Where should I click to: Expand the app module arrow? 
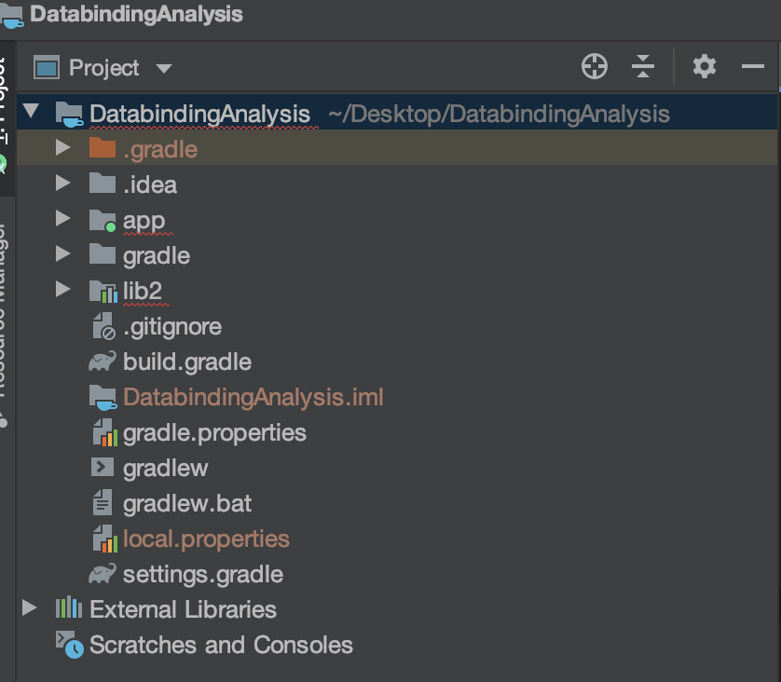(63, 220)
